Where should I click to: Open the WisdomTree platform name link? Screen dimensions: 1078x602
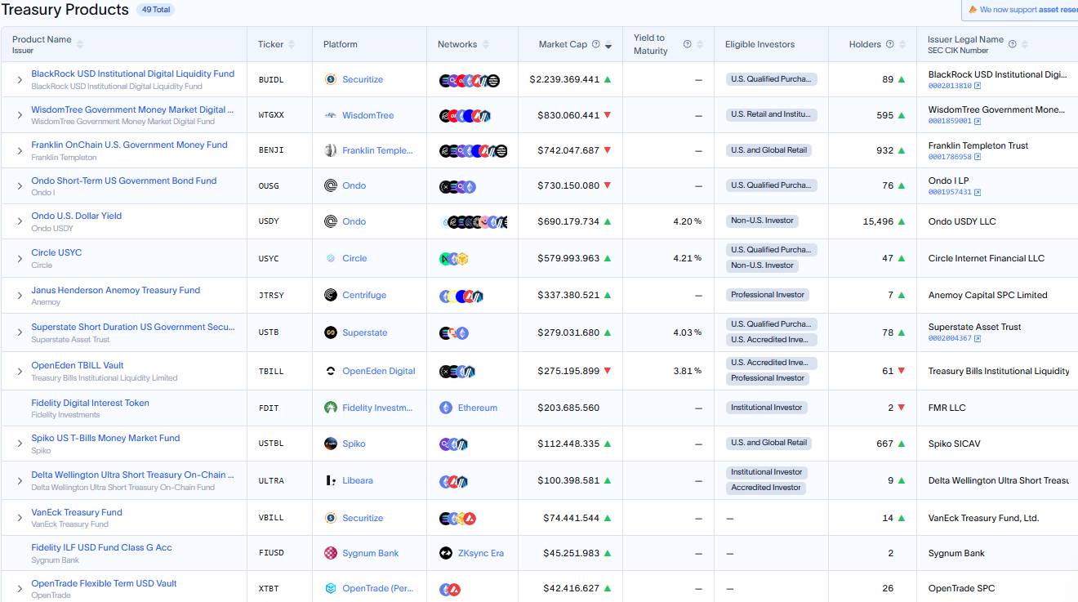[367, 115]
